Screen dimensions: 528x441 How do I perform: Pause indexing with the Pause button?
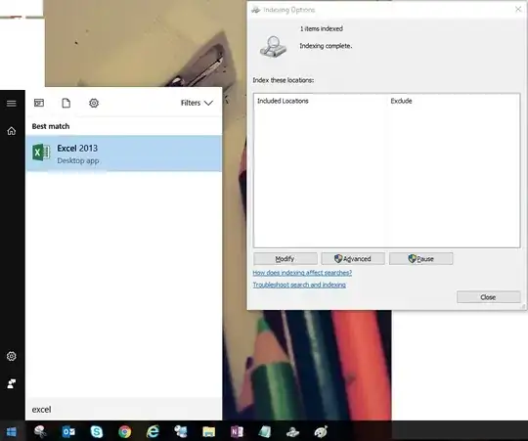tap(420, 258)
